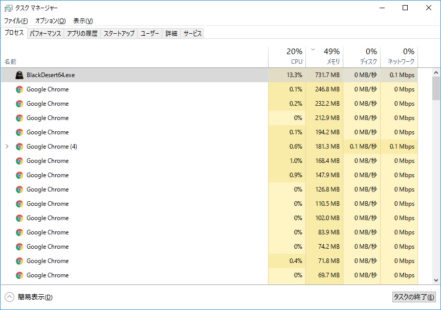The image size is (441, 310).
Task: Click Chrome icon in 246.8 MB row
Action: pyautogui.click(x=19, y=89)
